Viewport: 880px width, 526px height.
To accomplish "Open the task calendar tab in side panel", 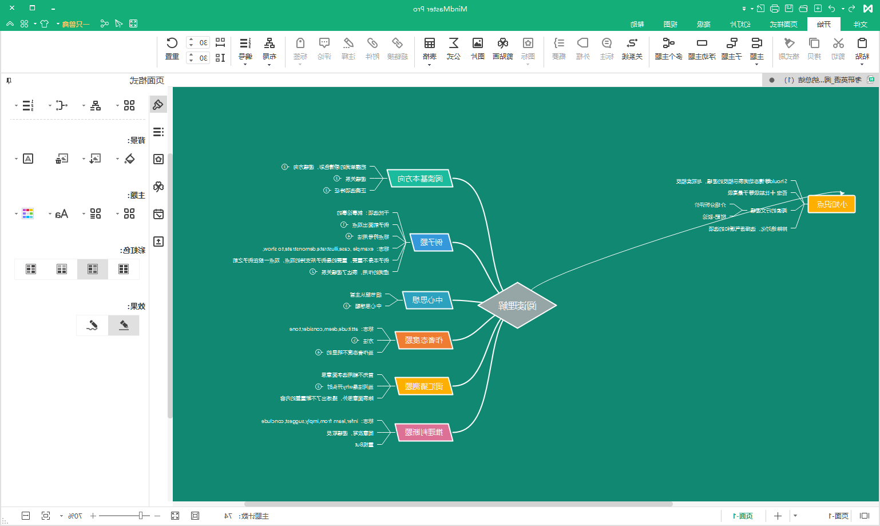I will tap(158, 214).
